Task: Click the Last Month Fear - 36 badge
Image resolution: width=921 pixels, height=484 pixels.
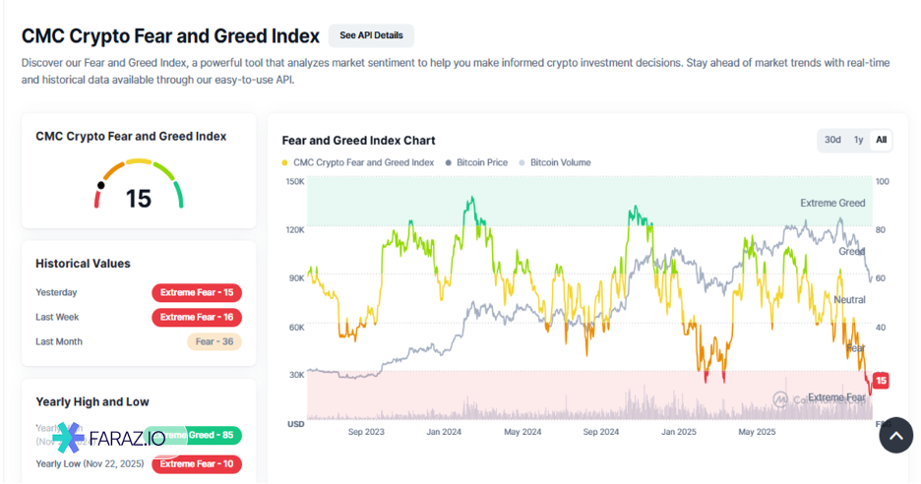Action: (214, 341)
